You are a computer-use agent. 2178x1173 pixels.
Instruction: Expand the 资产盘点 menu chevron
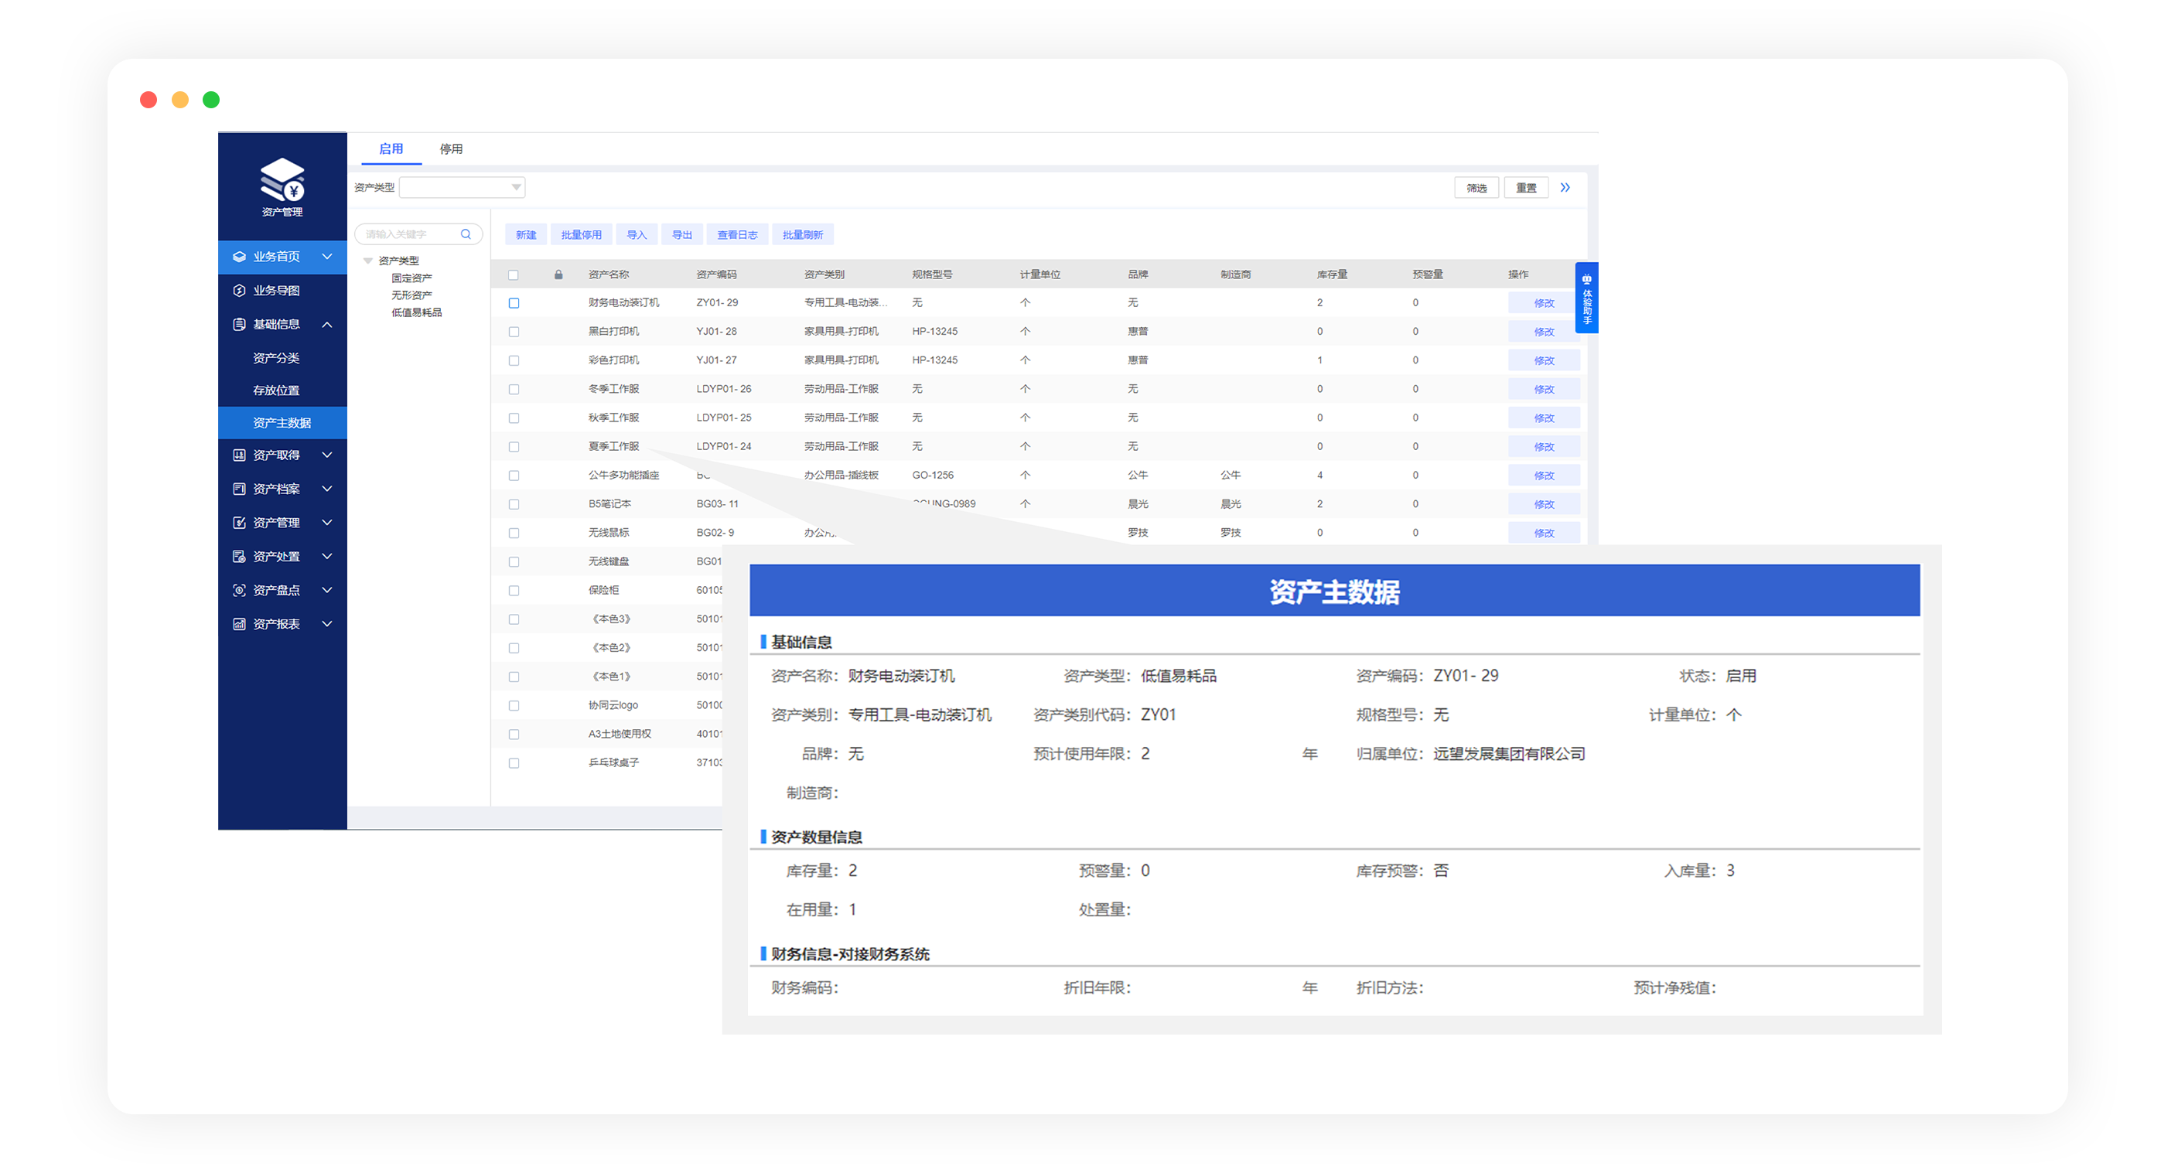(327, 591)
